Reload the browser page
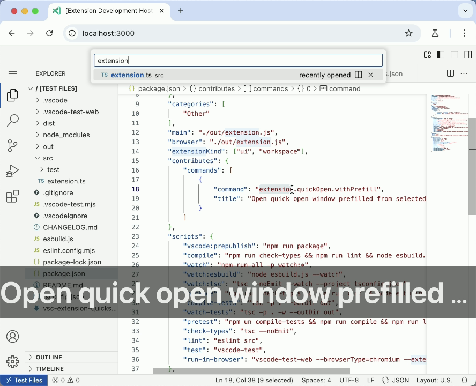This screenshot has height=386, width=476. [x=49, y=33]
